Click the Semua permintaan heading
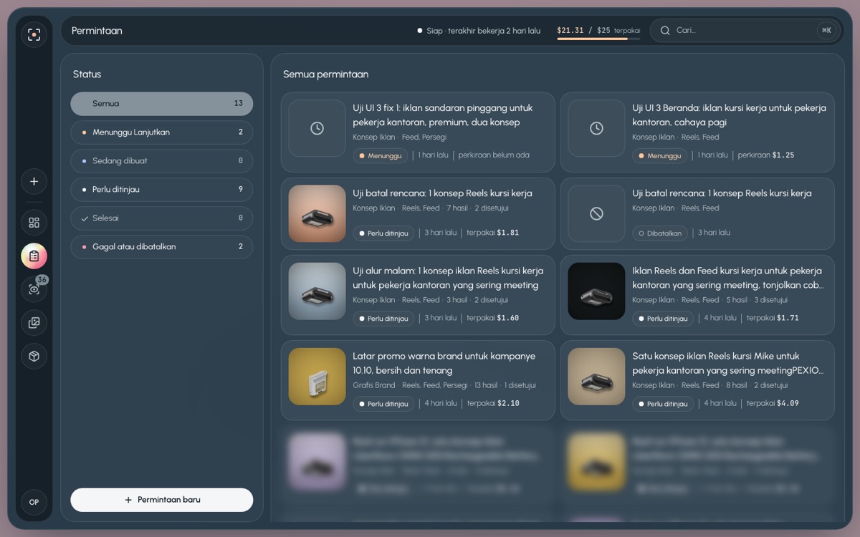 (325, 74)
